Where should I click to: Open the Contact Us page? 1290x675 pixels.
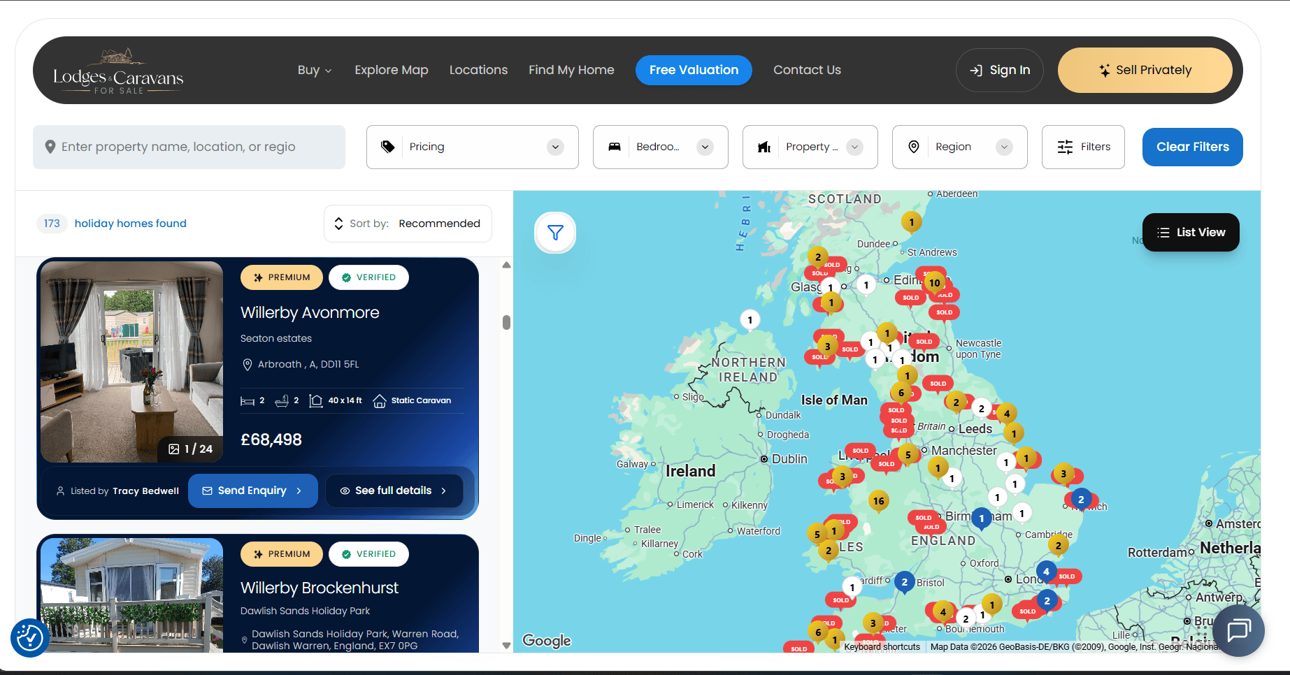coord(807,70)
